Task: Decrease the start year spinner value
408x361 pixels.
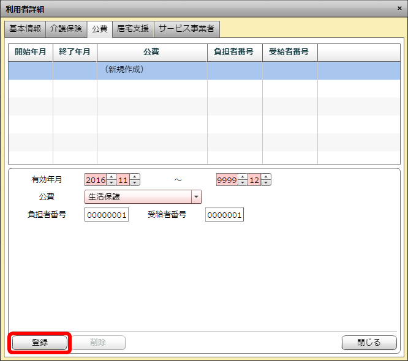Action: coord(111,182)
